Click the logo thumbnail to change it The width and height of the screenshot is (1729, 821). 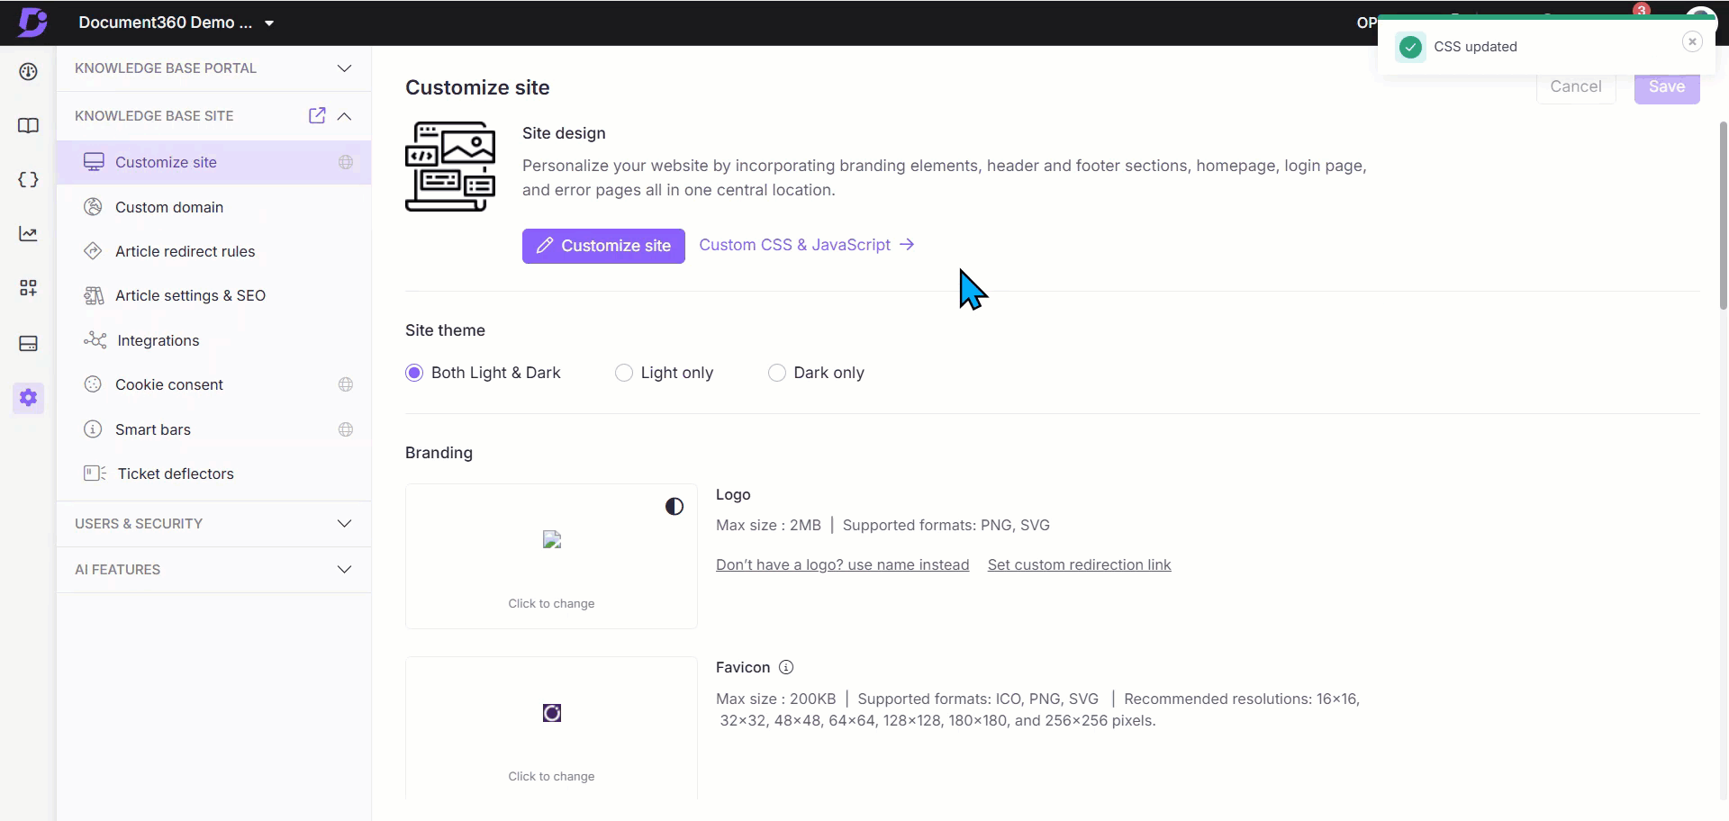[x=551, y=556]
